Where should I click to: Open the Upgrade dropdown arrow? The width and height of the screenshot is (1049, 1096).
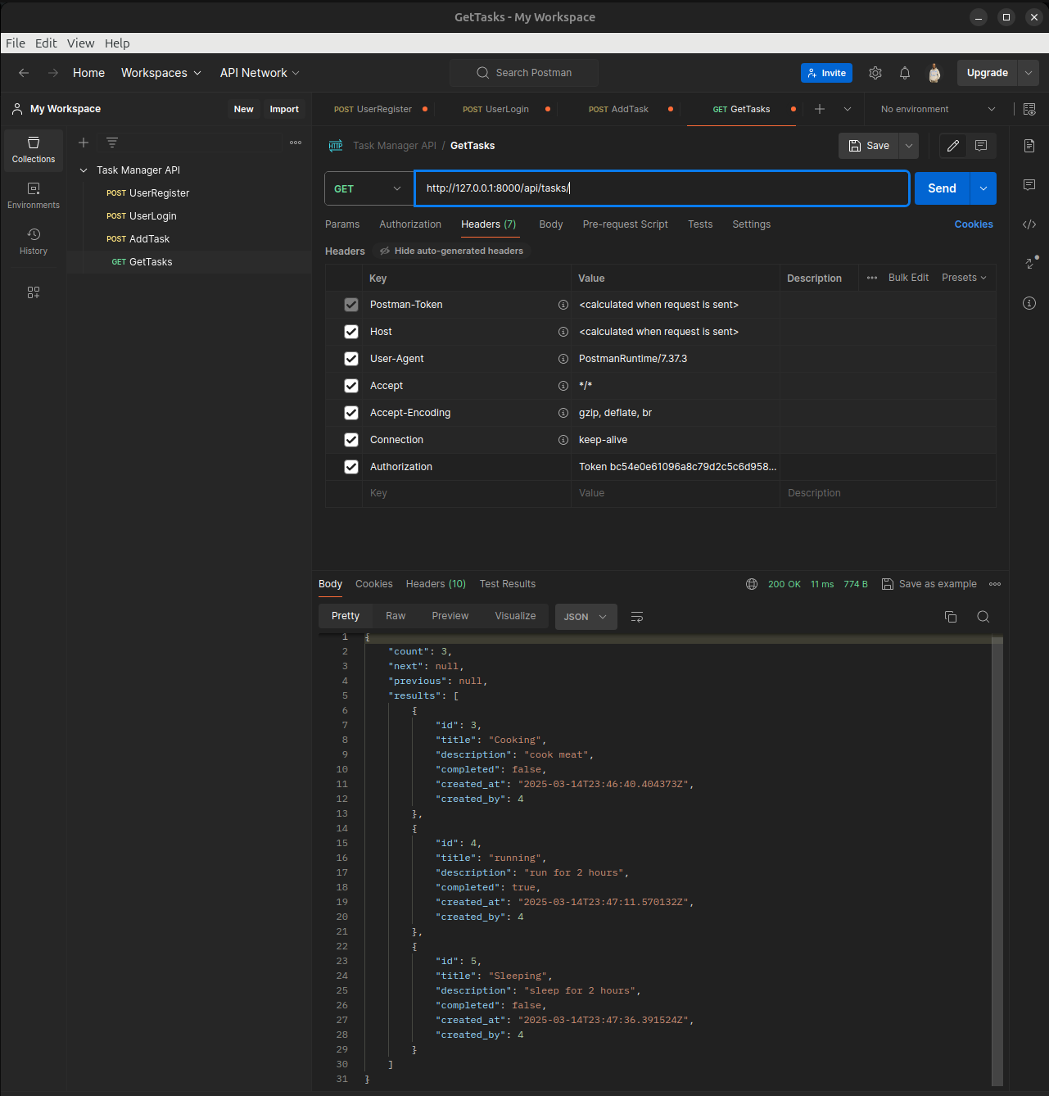[1029, 73]
